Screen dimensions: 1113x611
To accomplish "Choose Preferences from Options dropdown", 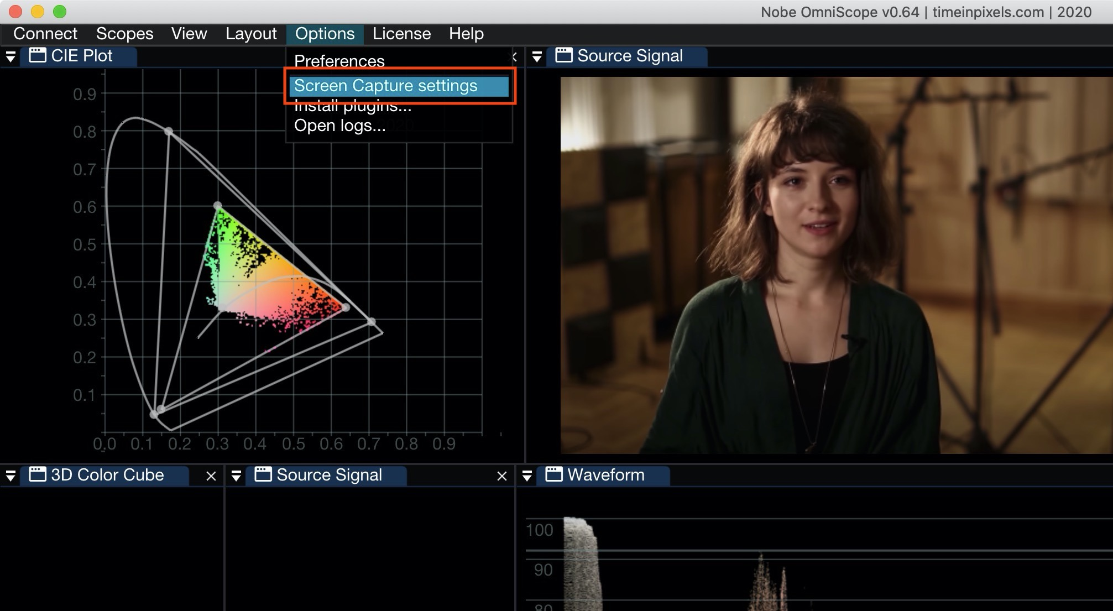I will tap(339, 61).
